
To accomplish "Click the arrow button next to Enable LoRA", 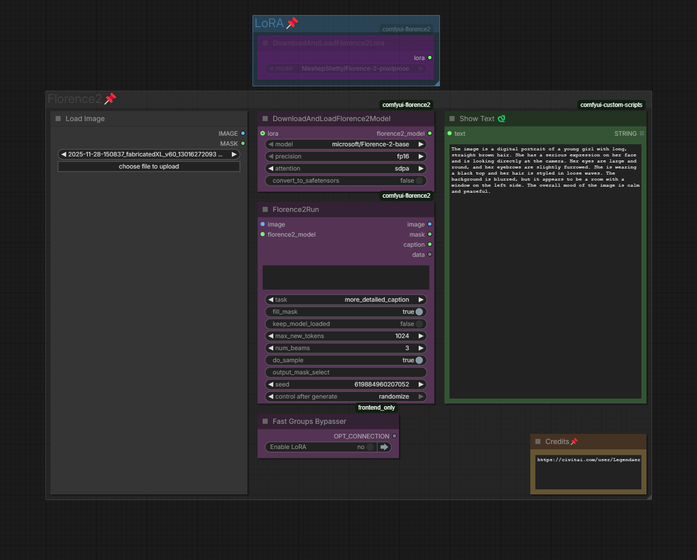I will pos(384,447).
